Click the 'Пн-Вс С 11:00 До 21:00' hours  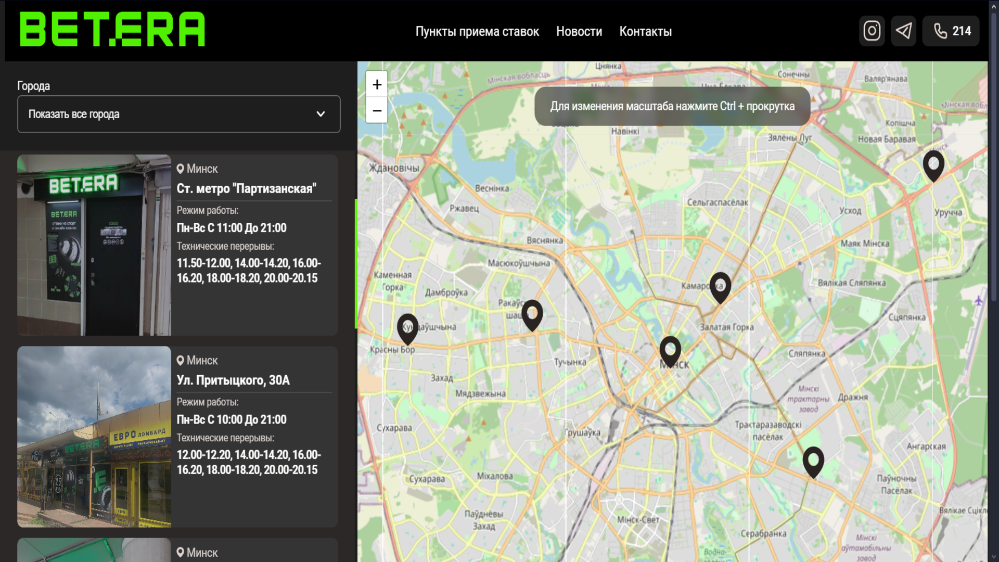pyautogui.click(x=232, y=228)
